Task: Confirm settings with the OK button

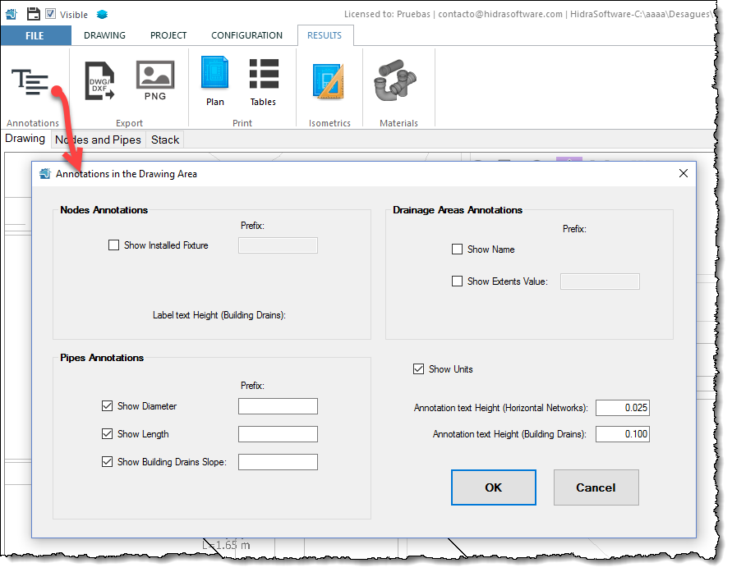Action: [493, 487]
